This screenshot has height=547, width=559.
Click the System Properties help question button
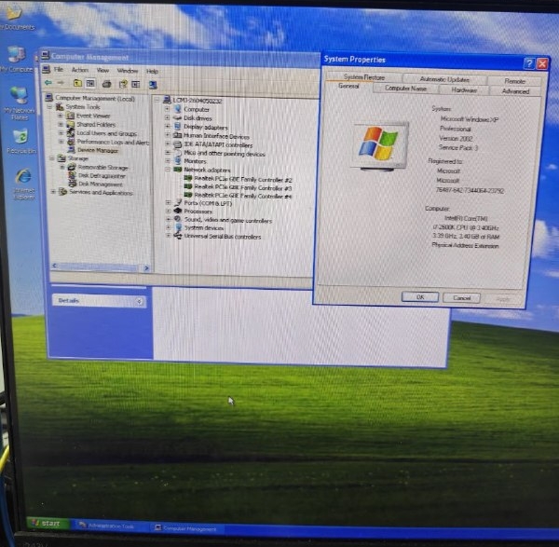529,63
